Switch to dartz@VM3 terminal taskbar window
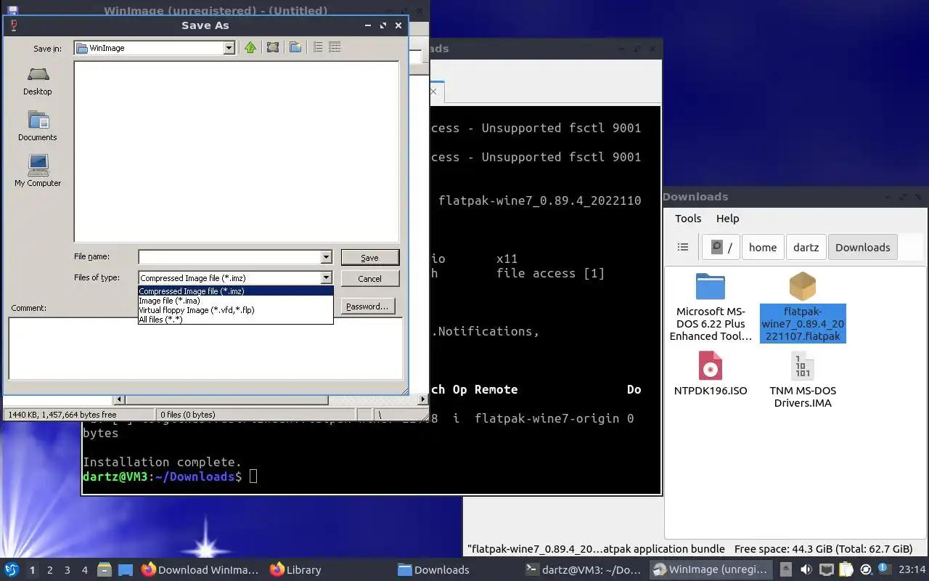Image resolution: width=929 pixels, height=581 pixels. point(584,570)
